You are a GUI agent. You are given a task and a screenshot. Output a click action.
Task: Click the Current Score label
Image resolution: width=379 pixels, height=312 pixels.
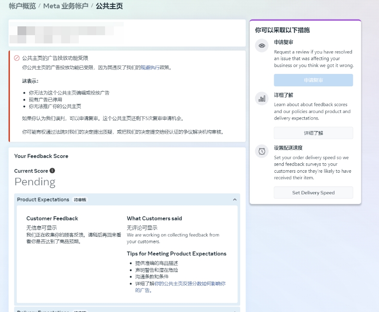[x=31, y=171]
